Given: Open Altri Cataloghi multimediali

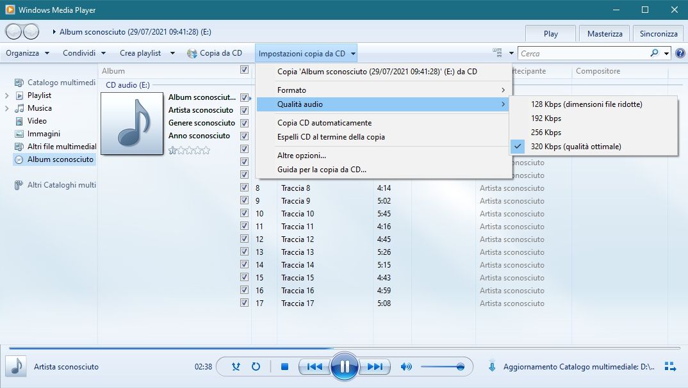Looking at the screenshot, I should point(55,185).
